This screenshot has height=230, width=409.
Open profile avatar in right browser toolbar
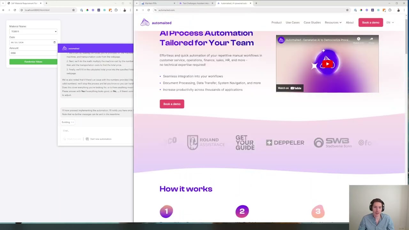click(x=398, y=10)
